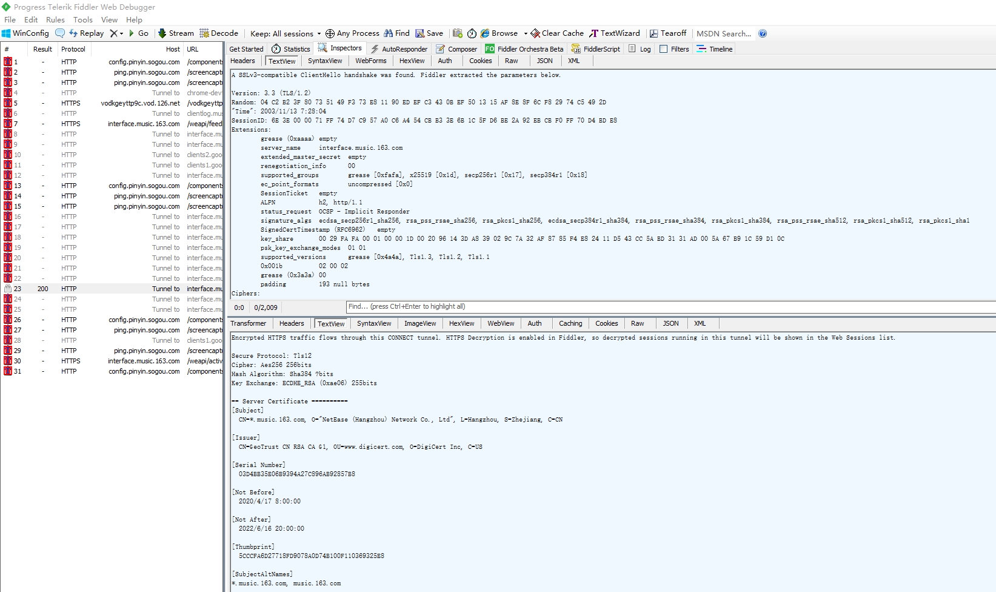Open the Edit menu

tap(31, 19)
